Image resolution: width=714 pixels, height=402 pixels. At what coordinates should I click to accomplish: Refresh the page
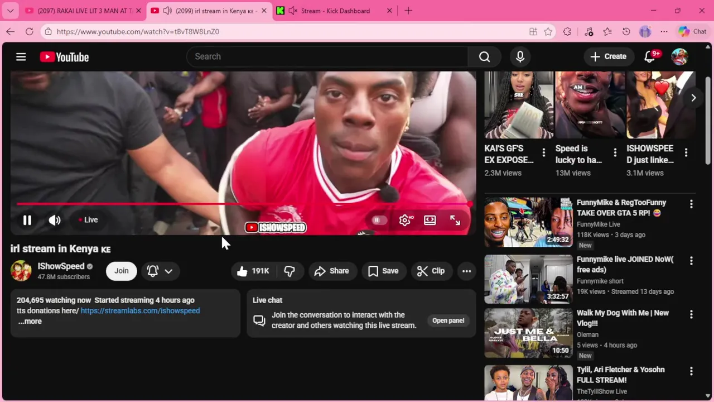pyautogui.click(x=29, y=31)
